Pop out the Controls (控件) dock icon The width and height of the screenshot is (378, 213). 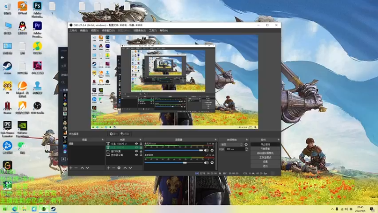(278, 140)
